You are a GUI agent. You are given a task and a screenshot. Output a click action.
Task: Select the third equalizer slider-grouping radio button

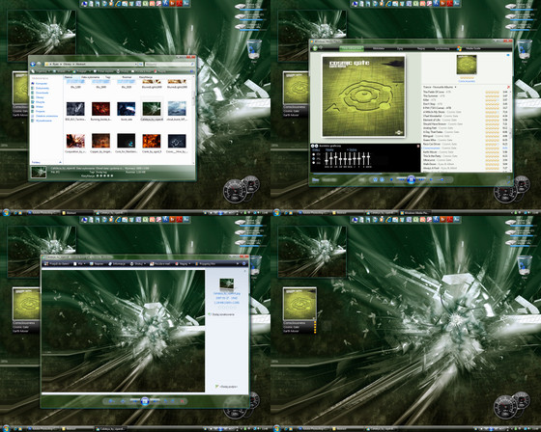tap(313, 163)
